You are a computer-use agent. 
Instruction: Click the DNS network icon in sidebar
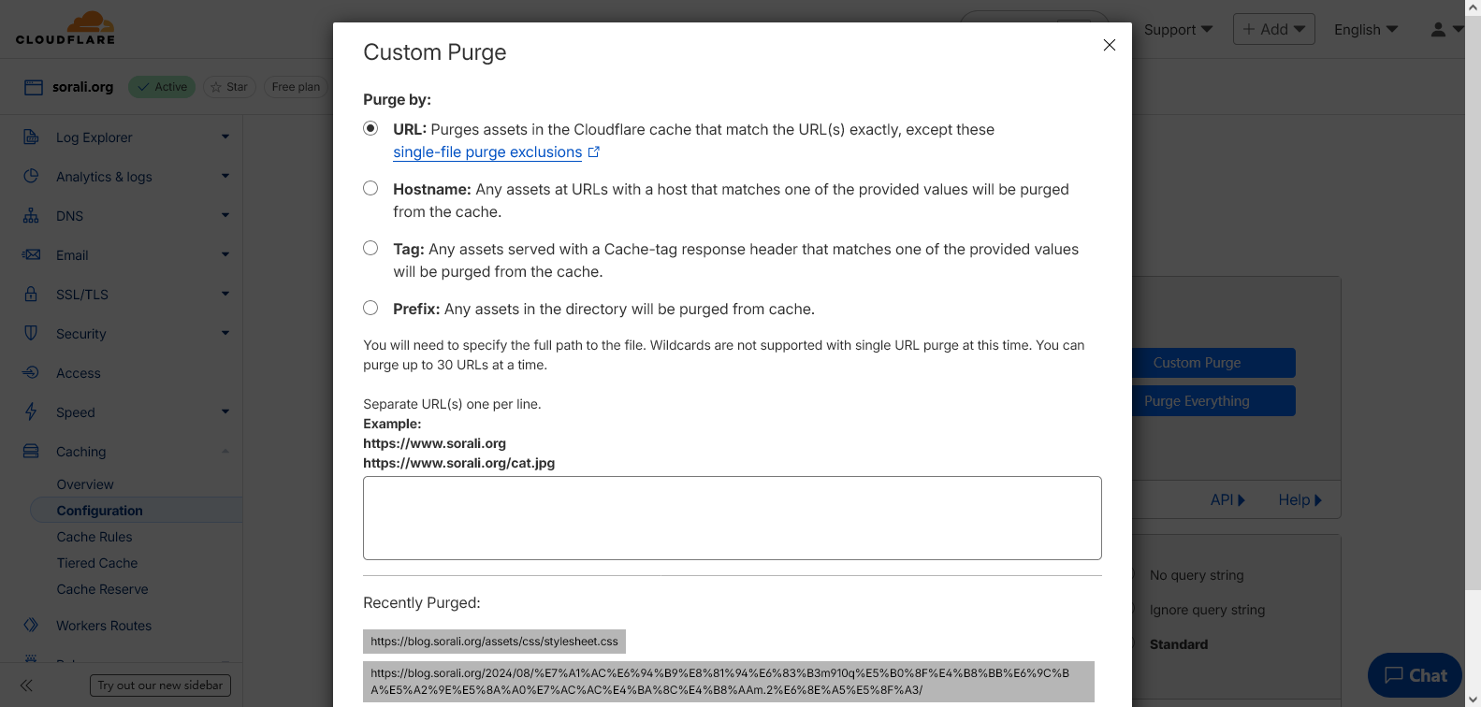31,216
